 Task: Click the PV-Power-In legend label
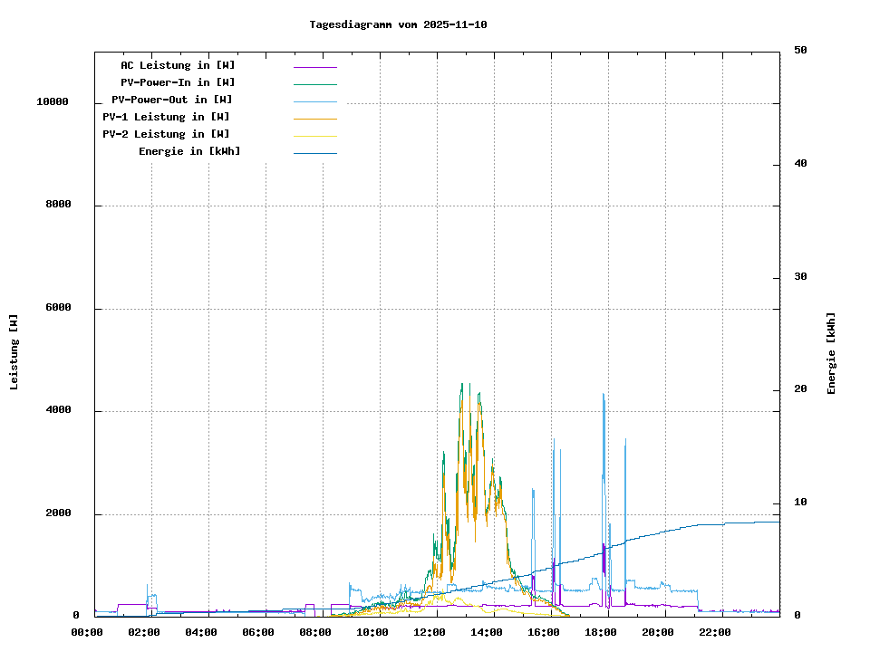pos(178,82)
